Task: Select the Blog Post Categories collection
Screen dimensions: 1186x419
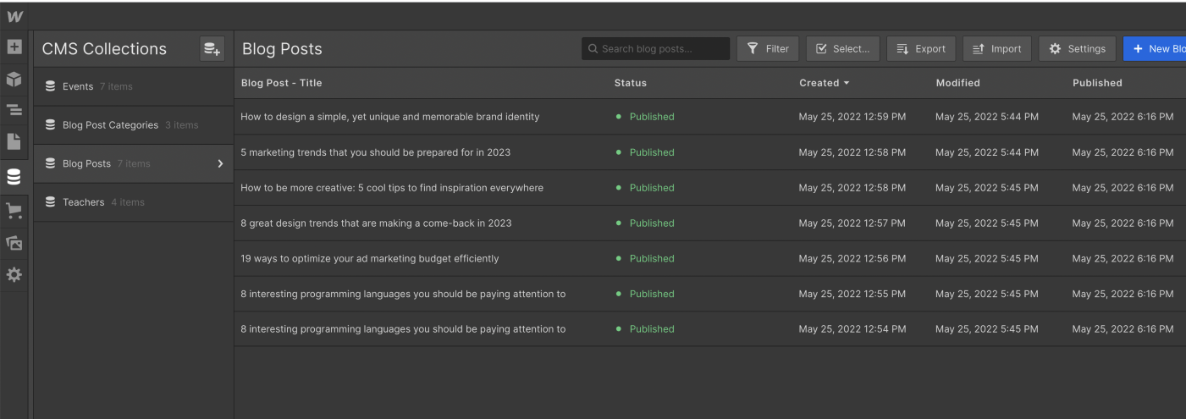Action: (110, 125)
